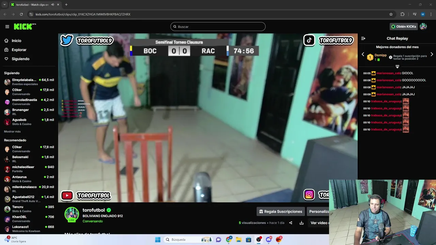The image size is (436, 245).
Task: Open Tencru recommended channel
Action: pyautogui.click(x=29, y=209)
